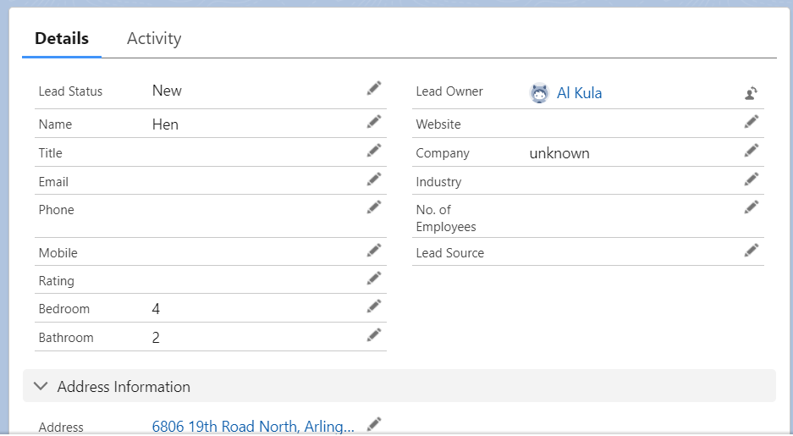The height and width of the screenshot is (436, 793).
Task: Collapse the Address Information section
Action: pos(41,386)
